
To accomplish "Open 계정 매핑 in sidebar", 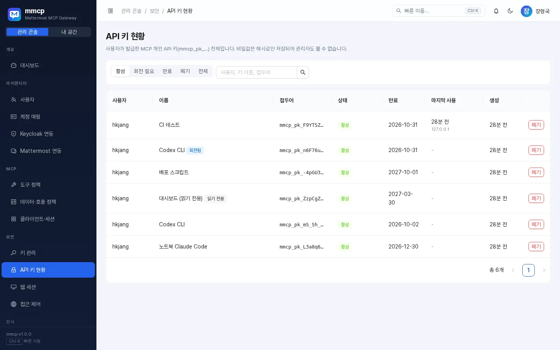I will (x=48, y=117).
